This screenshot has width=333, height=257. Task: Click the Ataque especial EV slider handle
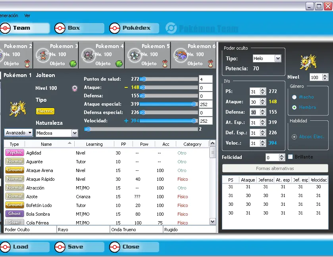pyautogui.click(x=194, y=104)
